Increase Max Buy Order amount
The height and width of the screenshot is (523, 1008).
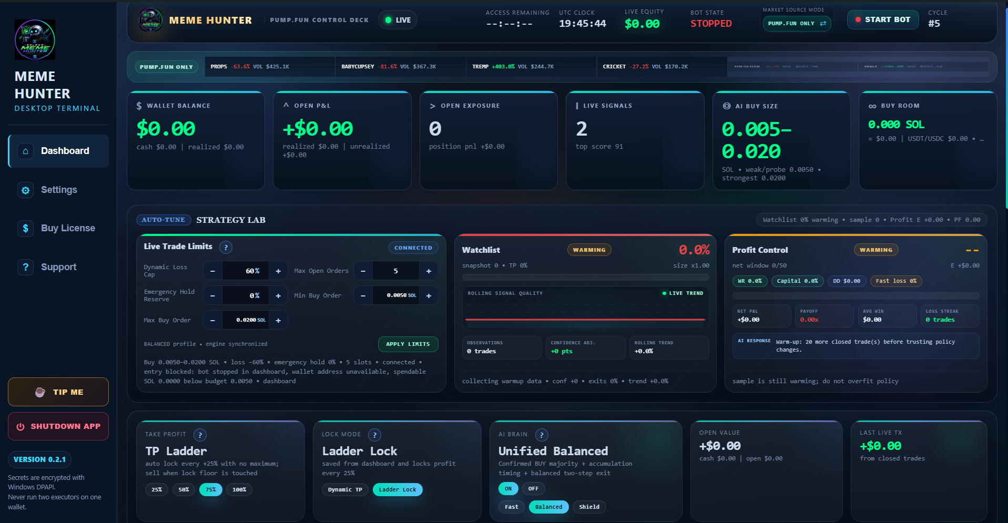pyautogui.click(x=278, y=320)
